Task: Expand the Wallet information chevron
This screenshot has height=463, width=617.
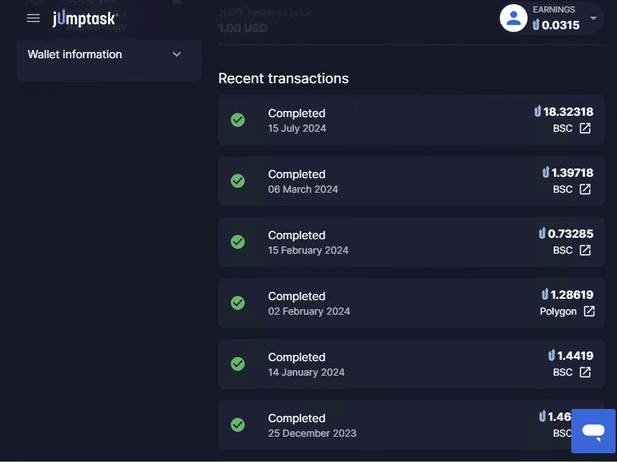Action: coord(177,54)
